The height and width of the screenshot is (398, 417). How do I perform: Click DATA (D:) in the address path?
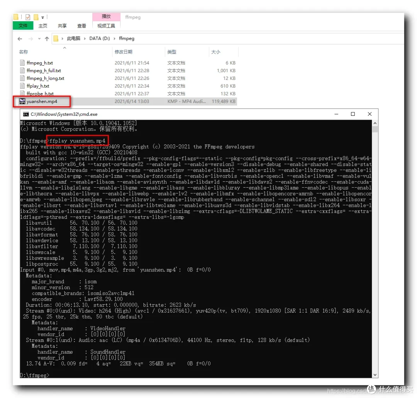100,39
